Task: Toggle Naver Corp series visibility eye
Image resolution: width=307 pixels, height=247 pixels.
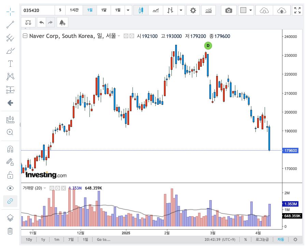Action: (x=126, y=36)
